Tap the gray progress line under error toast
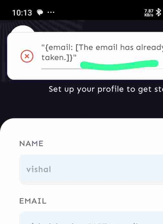163x224 pixels. tap(61, 69)
